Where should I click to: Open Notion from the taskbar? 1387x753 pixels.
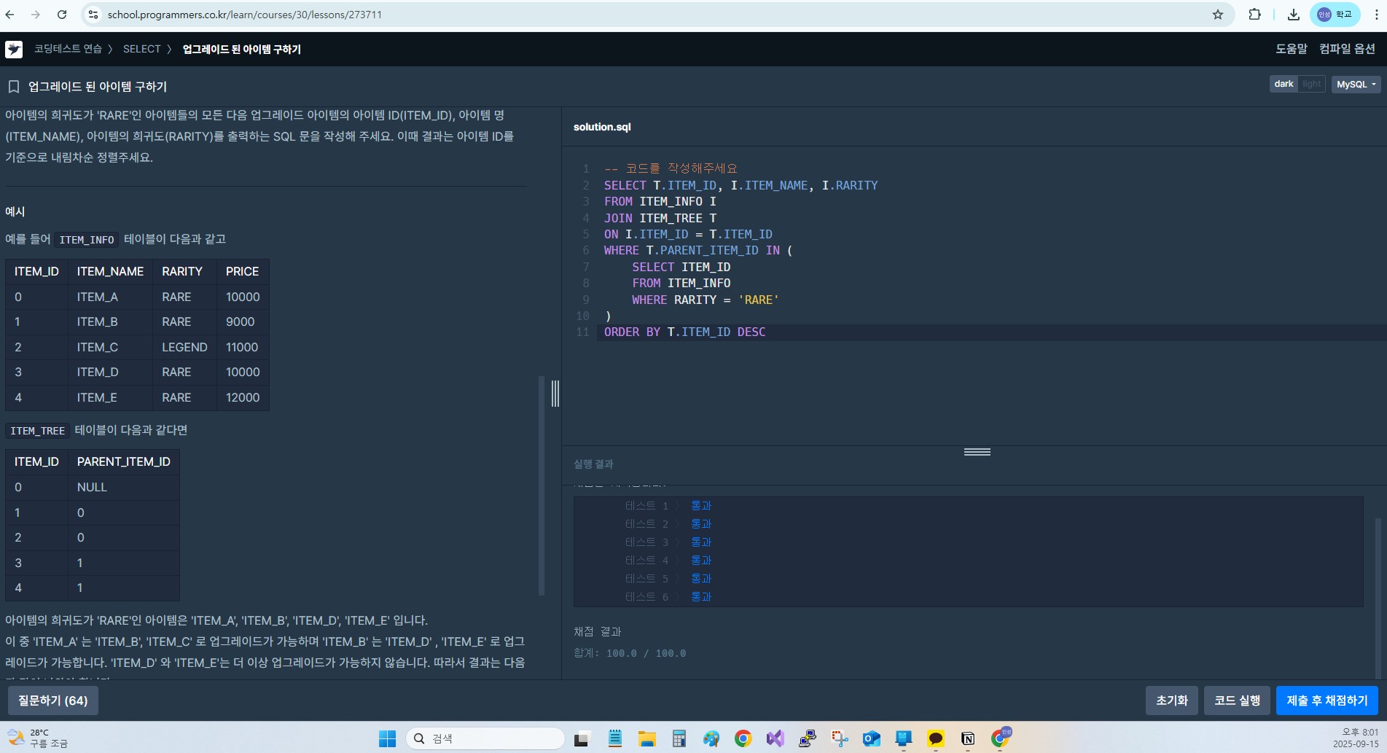coord(967,738)
